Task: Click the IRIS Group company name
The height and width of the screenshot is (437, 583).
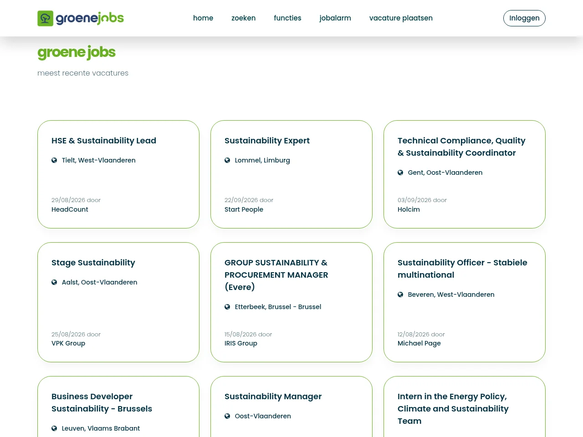Action: click(241, 343)
